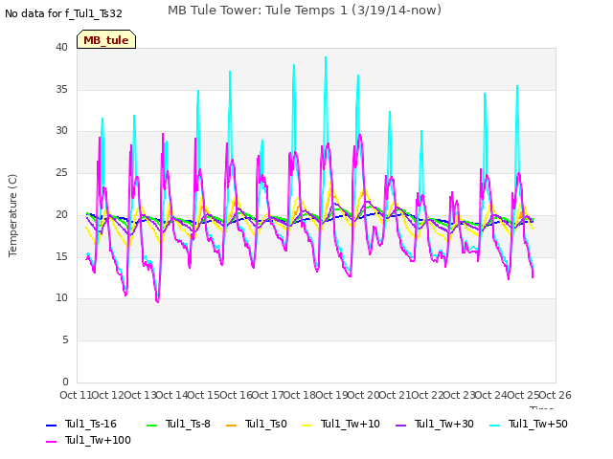Click the Tul1_Ts-16 legend label

click(91, 424)
